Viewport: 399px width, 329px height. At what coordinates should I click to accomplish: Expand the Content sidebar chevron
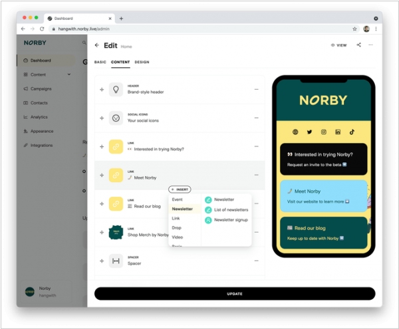tap(69, 74)
